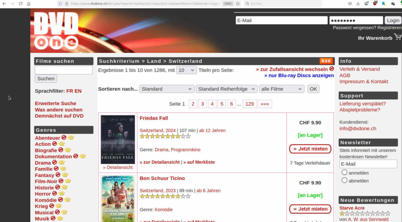Click the padlock site security icon
This screenshot has height=222, width=402.
[67, 4]
